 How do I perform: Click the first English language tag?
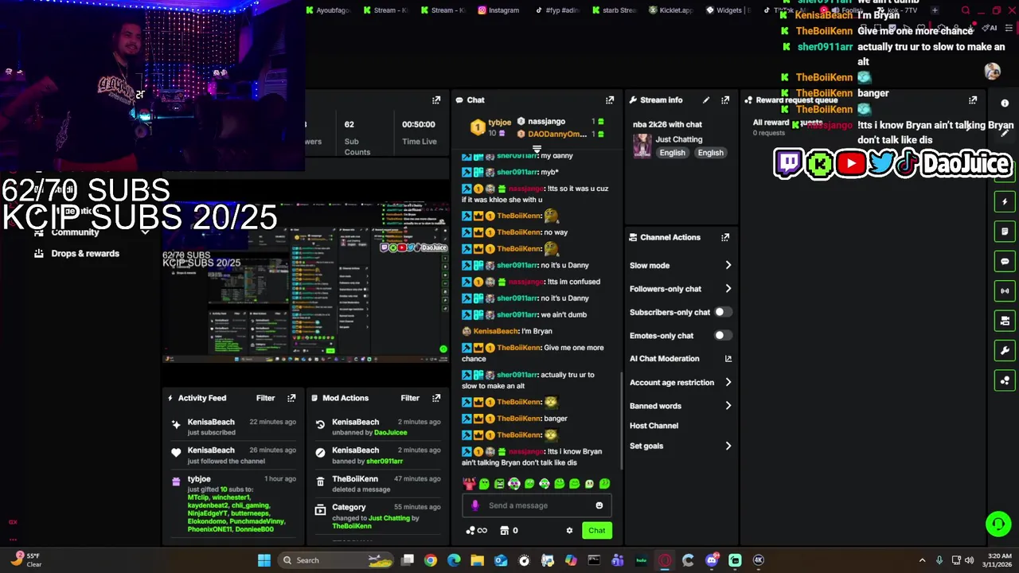pos(672,153)
